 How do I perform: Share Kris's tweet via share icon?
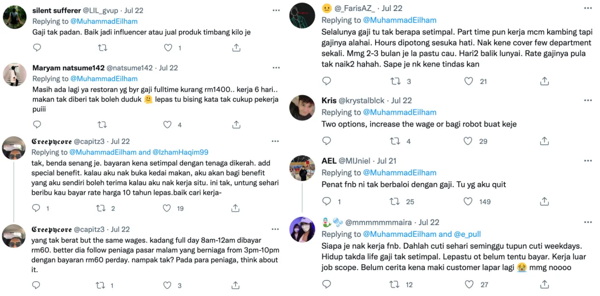(x=545, y=141)
